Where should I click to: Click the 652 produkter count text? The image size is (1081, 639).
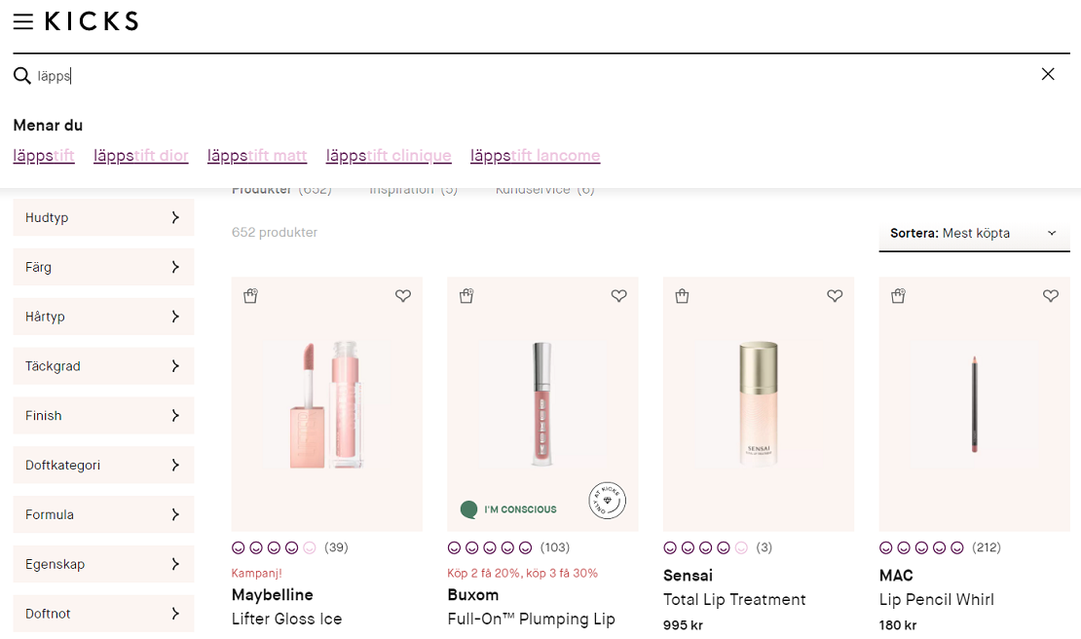coord(275,232)
